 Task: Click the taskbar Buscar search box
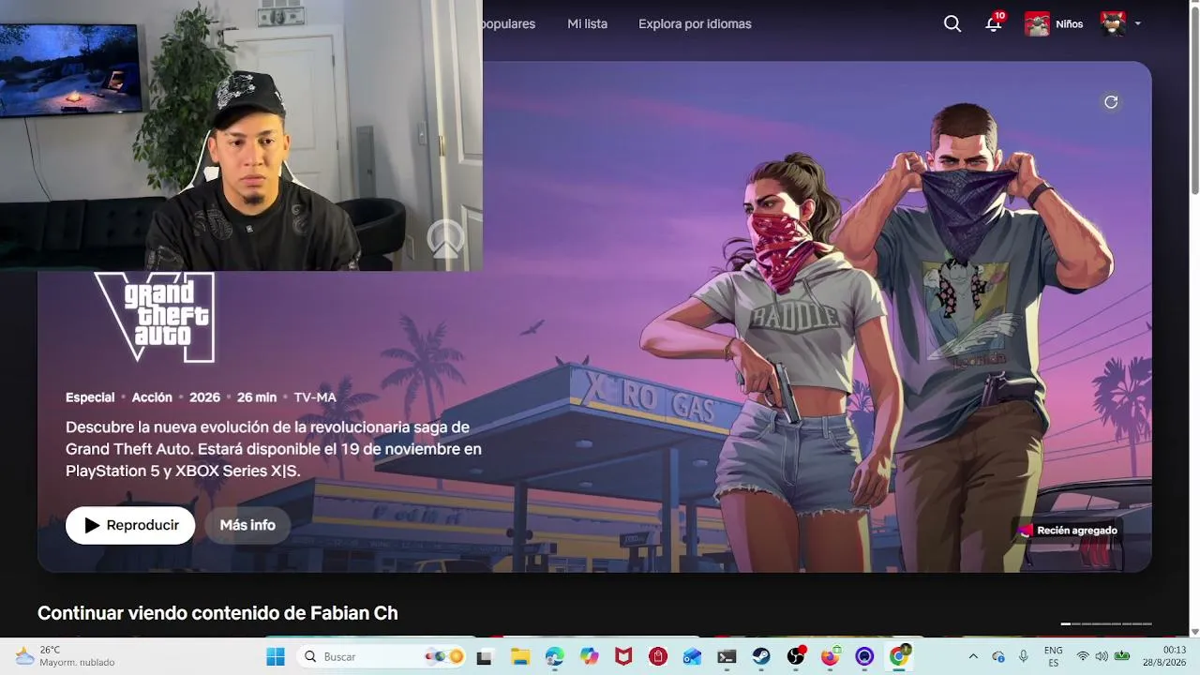[x=382, y=657]
